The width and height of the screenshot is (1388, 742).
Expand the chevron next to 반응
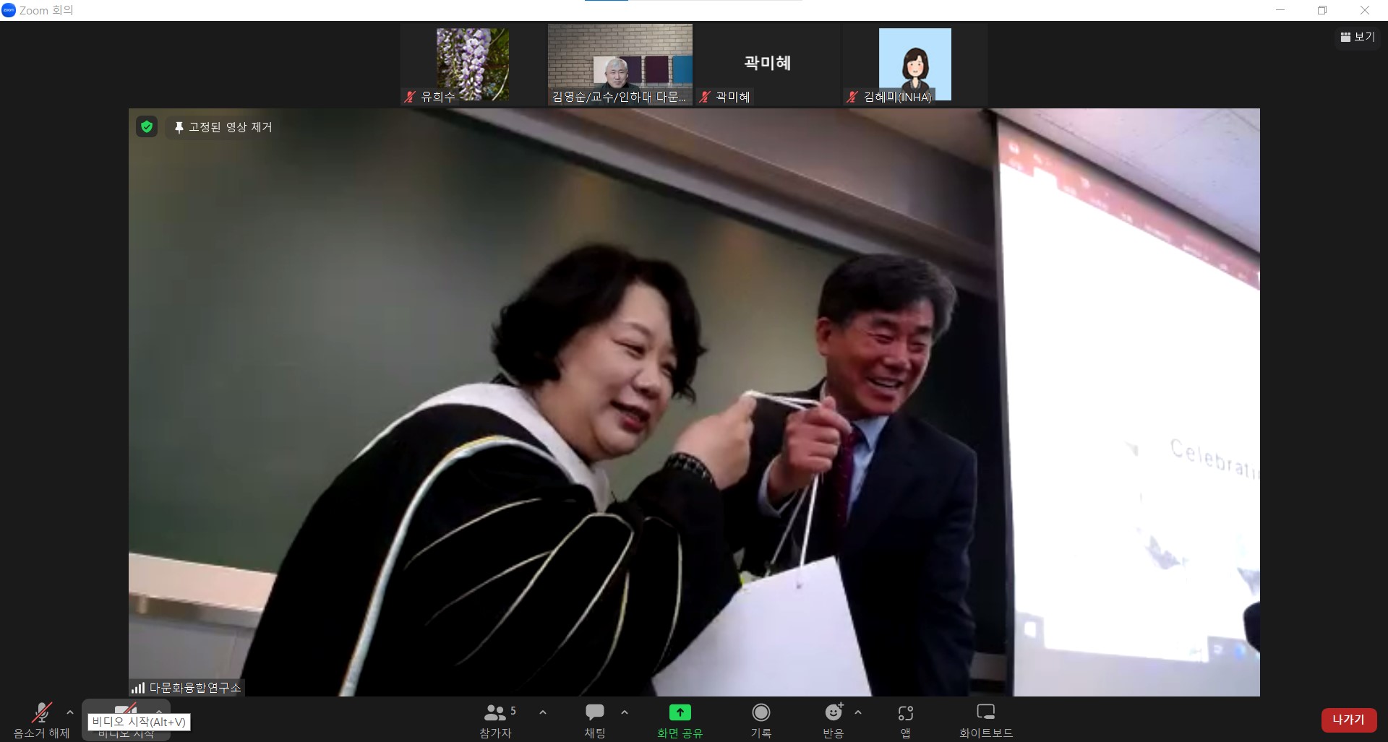(858, 712)
